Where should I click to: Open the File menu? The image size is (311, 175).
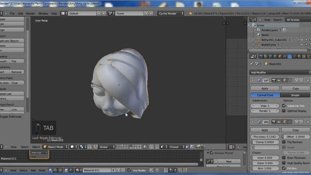tap(12, 14)
